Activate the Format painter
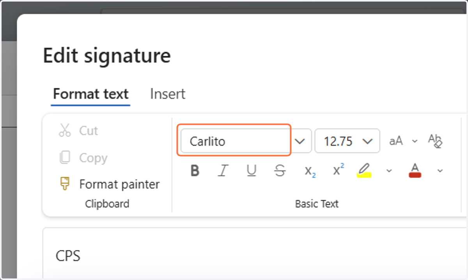Screen dimensions: 468x280 109,184
